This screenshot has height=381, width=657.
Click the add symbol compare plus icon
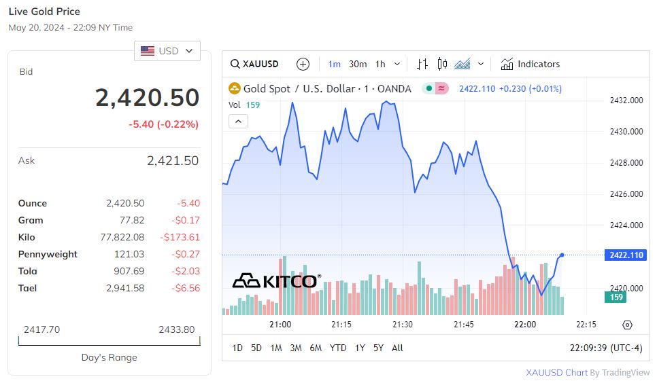tap(303, 64)
